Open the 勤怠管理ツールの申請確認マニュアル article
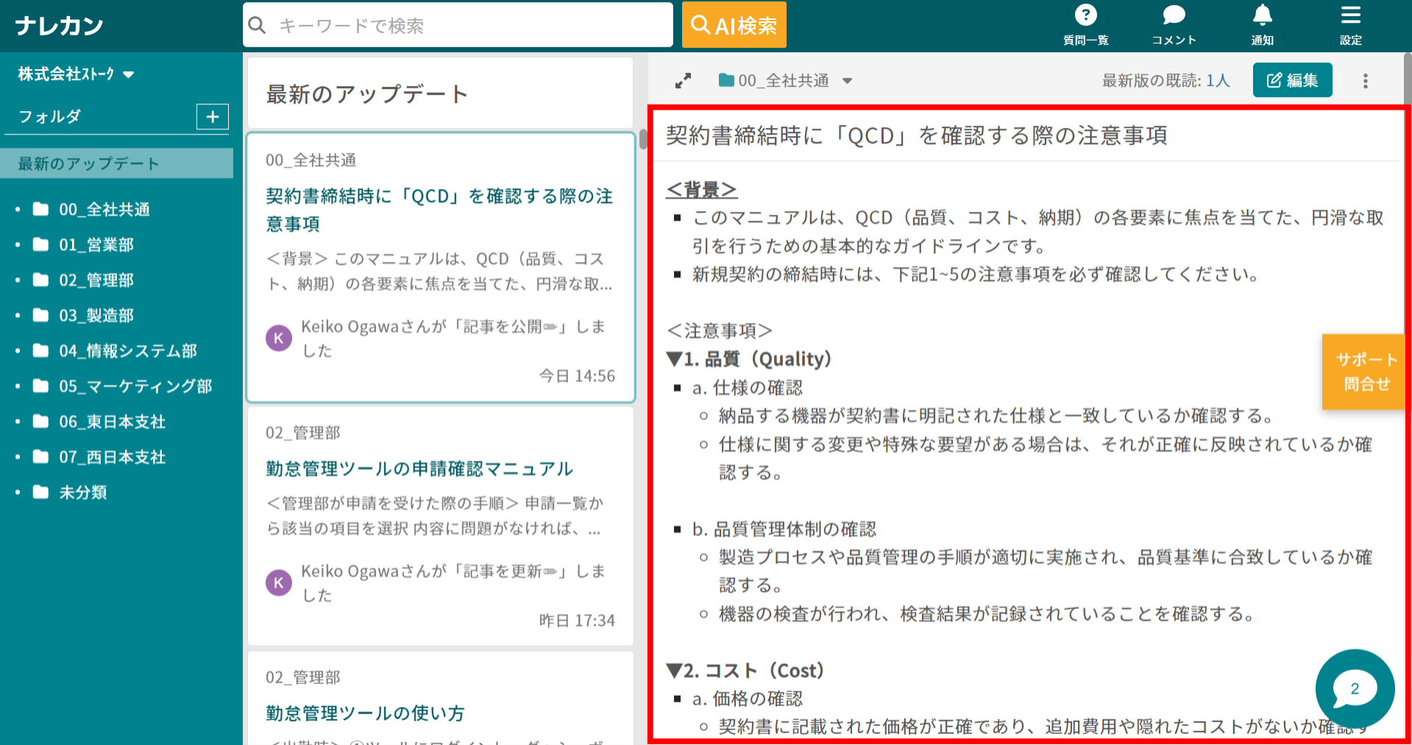Image resolution: width=1412 pixels, height=745 pixels. (419, 468)
